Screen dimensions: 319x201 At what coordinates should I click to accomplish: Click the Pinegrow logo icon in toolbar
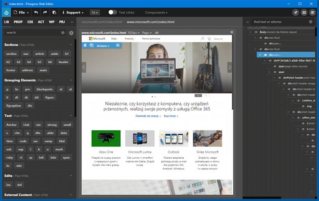pyautogui.click(x=6, y=13)
